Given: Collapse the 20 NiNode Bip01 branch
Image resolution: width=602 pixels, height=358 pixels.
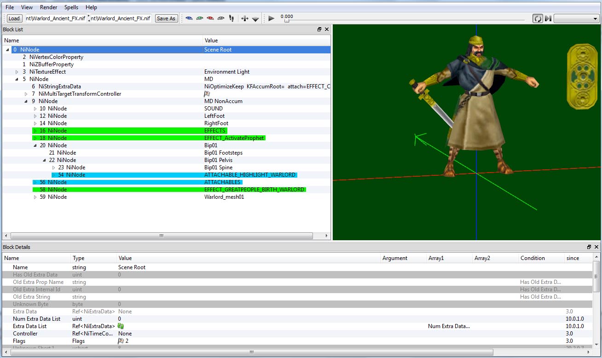Looking at the screenshot, I should click(x=35, y=145).
